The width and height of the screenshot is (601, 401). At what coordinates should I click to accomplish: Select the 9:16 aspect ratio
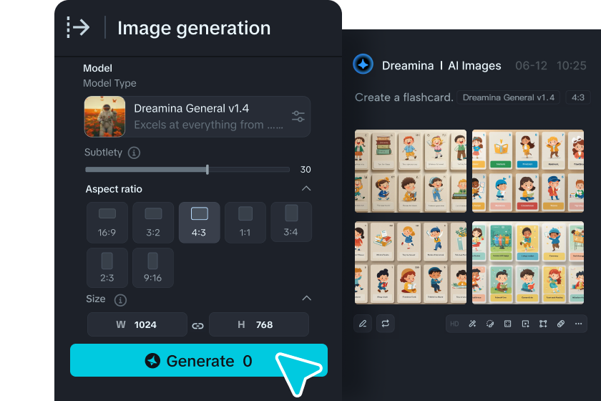pyautogui.click(x=153, y=268)
